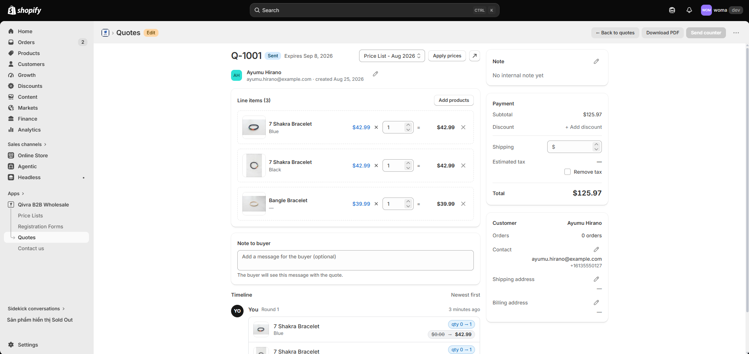
Task: Click Add products button
Action: 454,100
